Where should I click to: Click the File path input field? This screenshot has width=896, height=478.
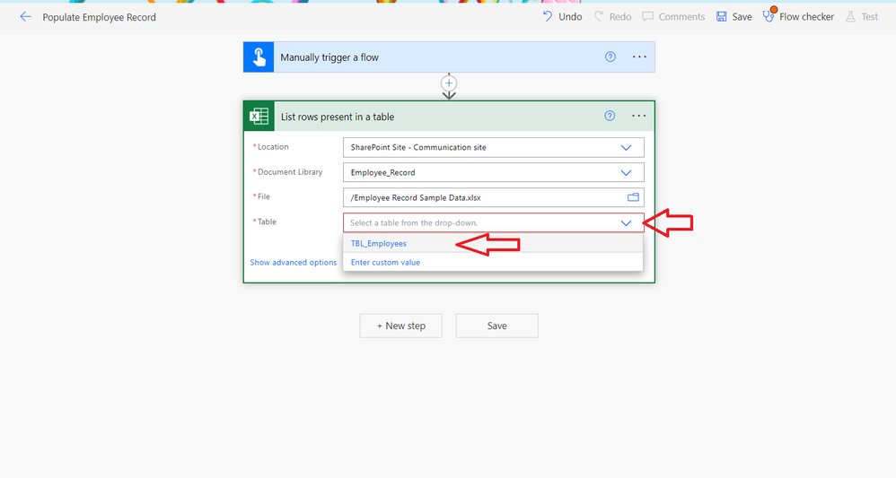point(494,197)
